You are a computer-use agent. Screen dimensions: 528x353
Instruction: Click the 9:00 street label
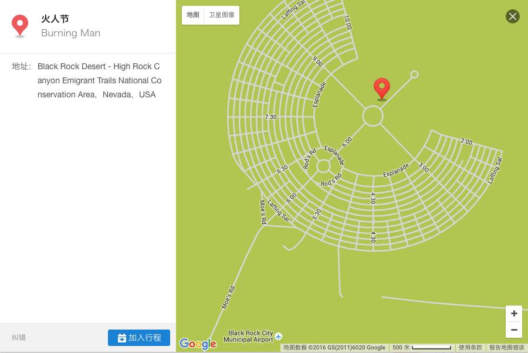tap(317, 61)
